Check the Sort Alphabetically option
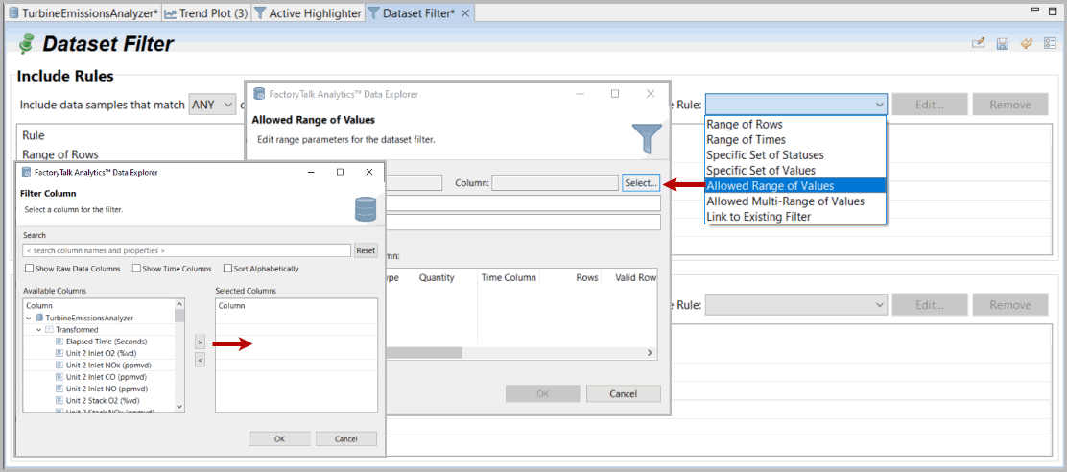This screenshot has height=472, width=1067. [x=227, y=269]
